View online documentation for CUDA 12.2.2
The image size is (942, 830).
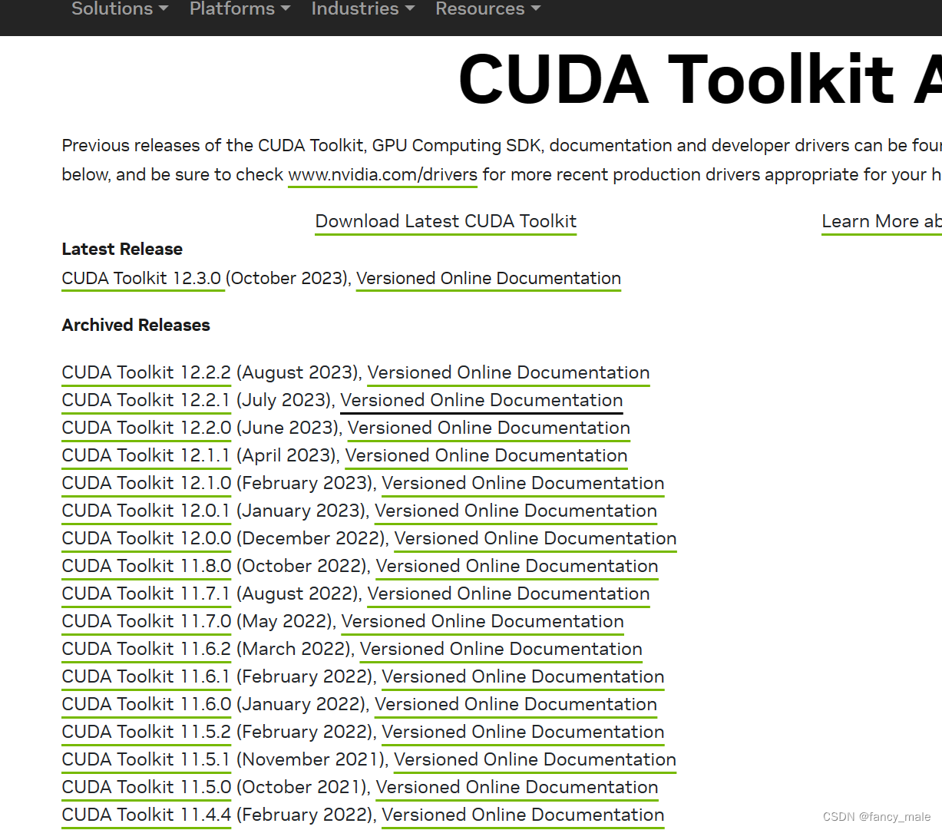click(x=508, y=373)
